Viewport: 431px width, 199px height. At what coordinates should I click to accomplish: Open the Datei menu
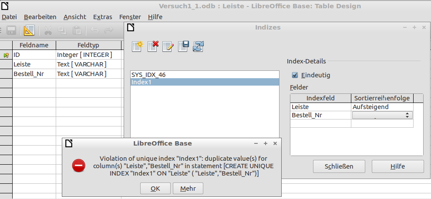click(9, 17)
